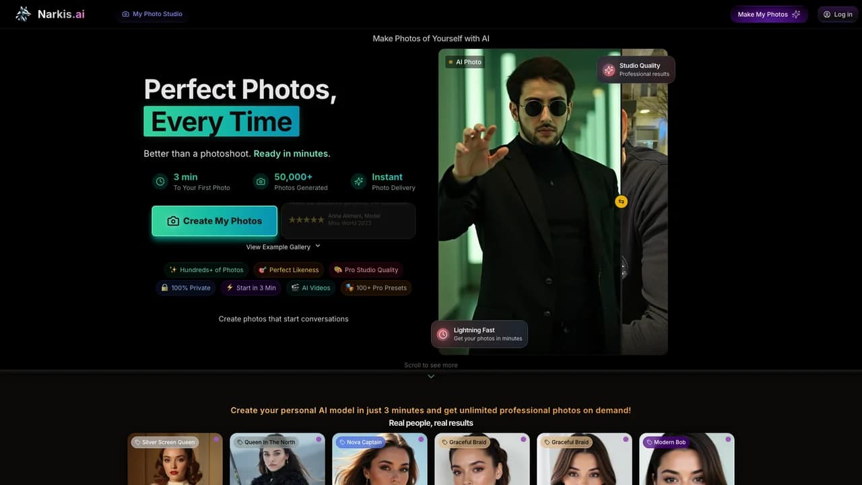Screen dimensions: 862x485
Task: Click the 'Real people, real results' heading
Action: [x=431, y=423]
